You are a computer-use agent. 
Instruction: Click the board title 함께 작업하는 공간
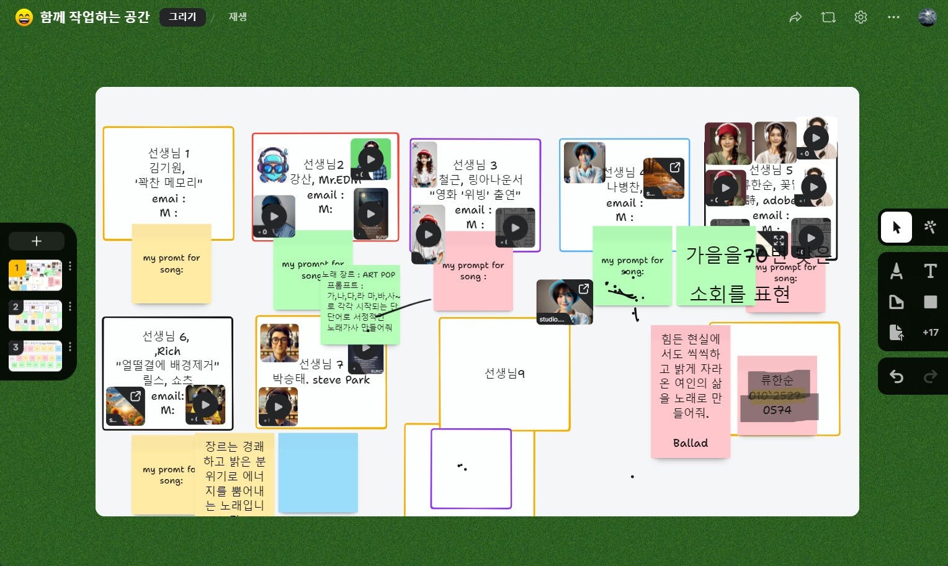tap(95, 17)
